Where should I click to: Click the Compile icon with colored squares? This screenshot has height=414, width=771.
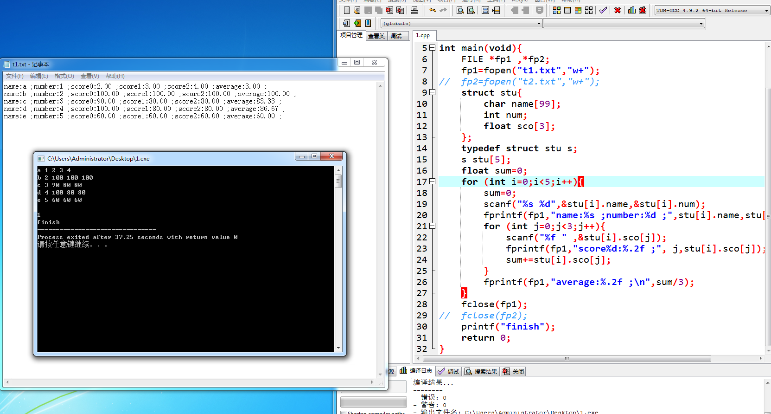557,10
